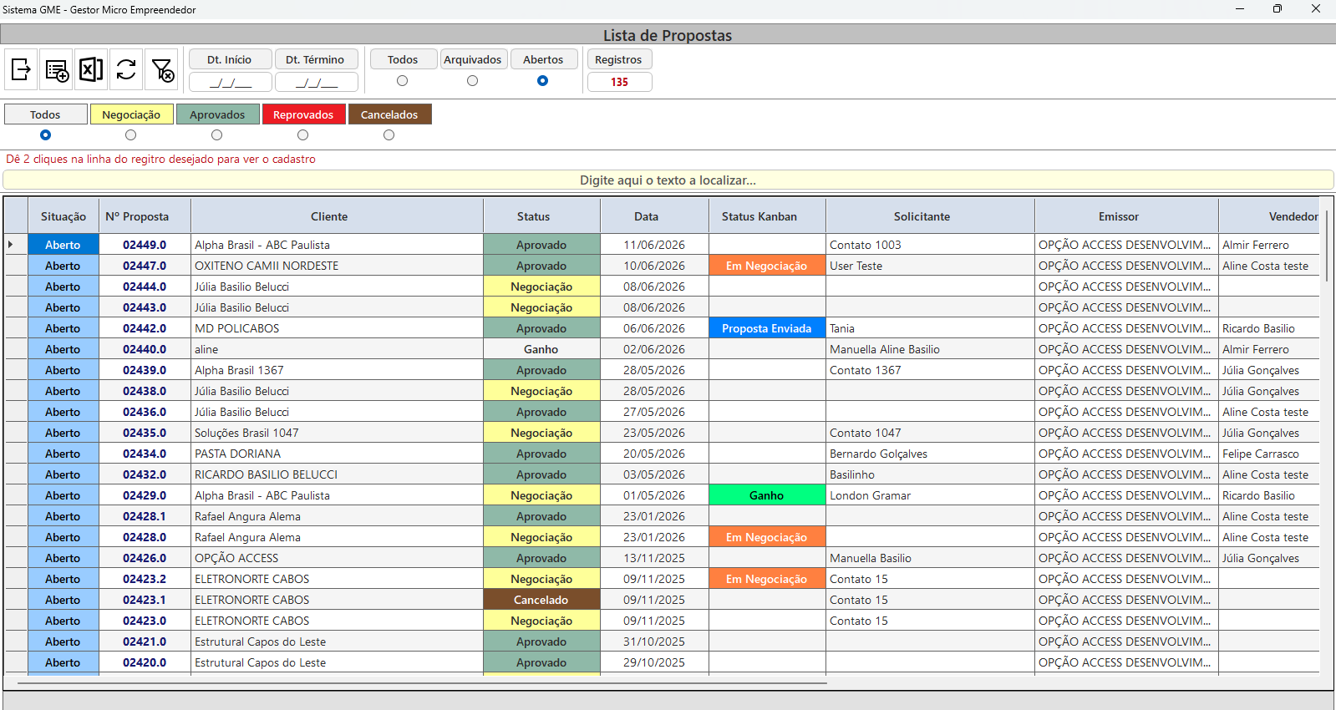The image size is (1336, 710).
Task: Select radio under 'Negociação' status filter
Action: (131, 135)
